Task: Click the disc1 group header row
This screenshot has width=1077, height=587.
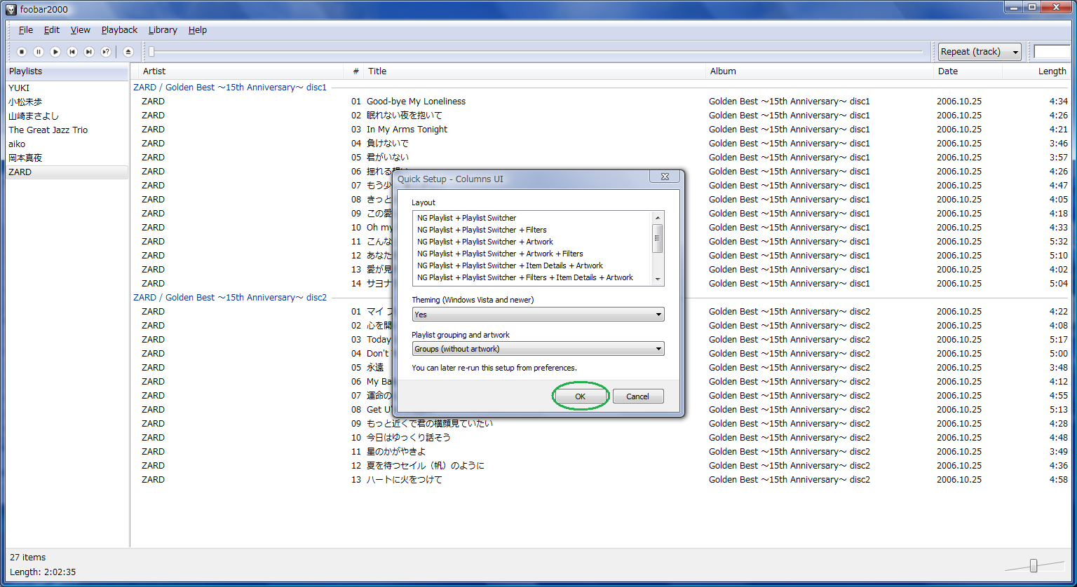Action: tap(601, 88)
